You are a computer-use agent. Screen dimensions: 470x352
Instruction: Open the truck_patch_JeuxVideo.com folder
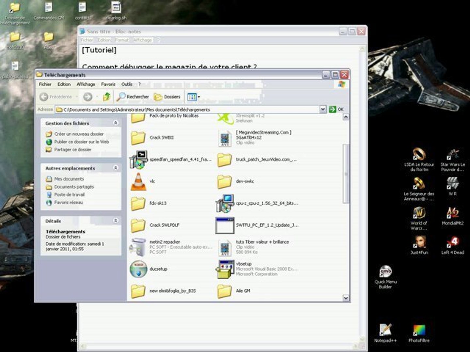(224, 160)
